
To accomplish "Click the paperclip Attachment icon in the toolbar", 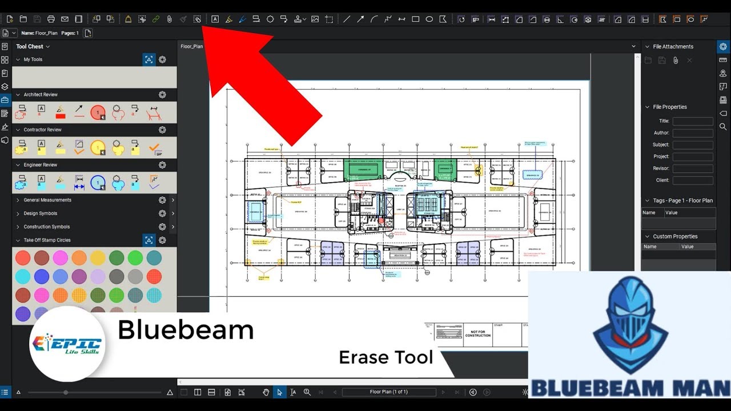I will point(169,19).
